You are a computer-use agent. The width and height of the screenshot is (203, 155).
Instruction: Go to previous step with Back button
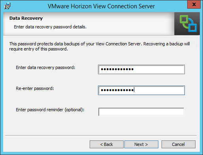107,144
